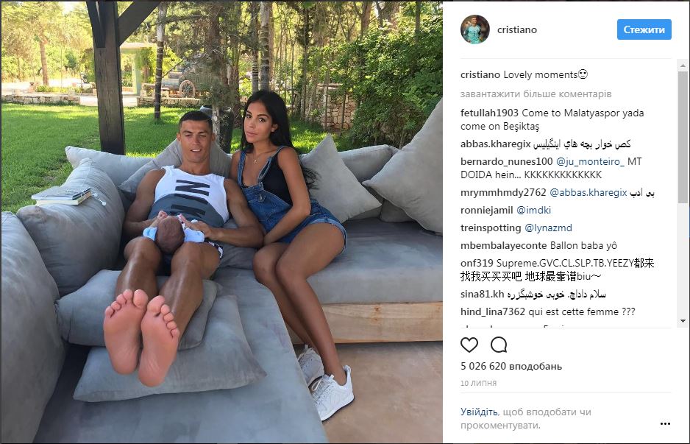Click the main post photo
Image resolution: width=690 pixels, height=444 pixels.
222,222
